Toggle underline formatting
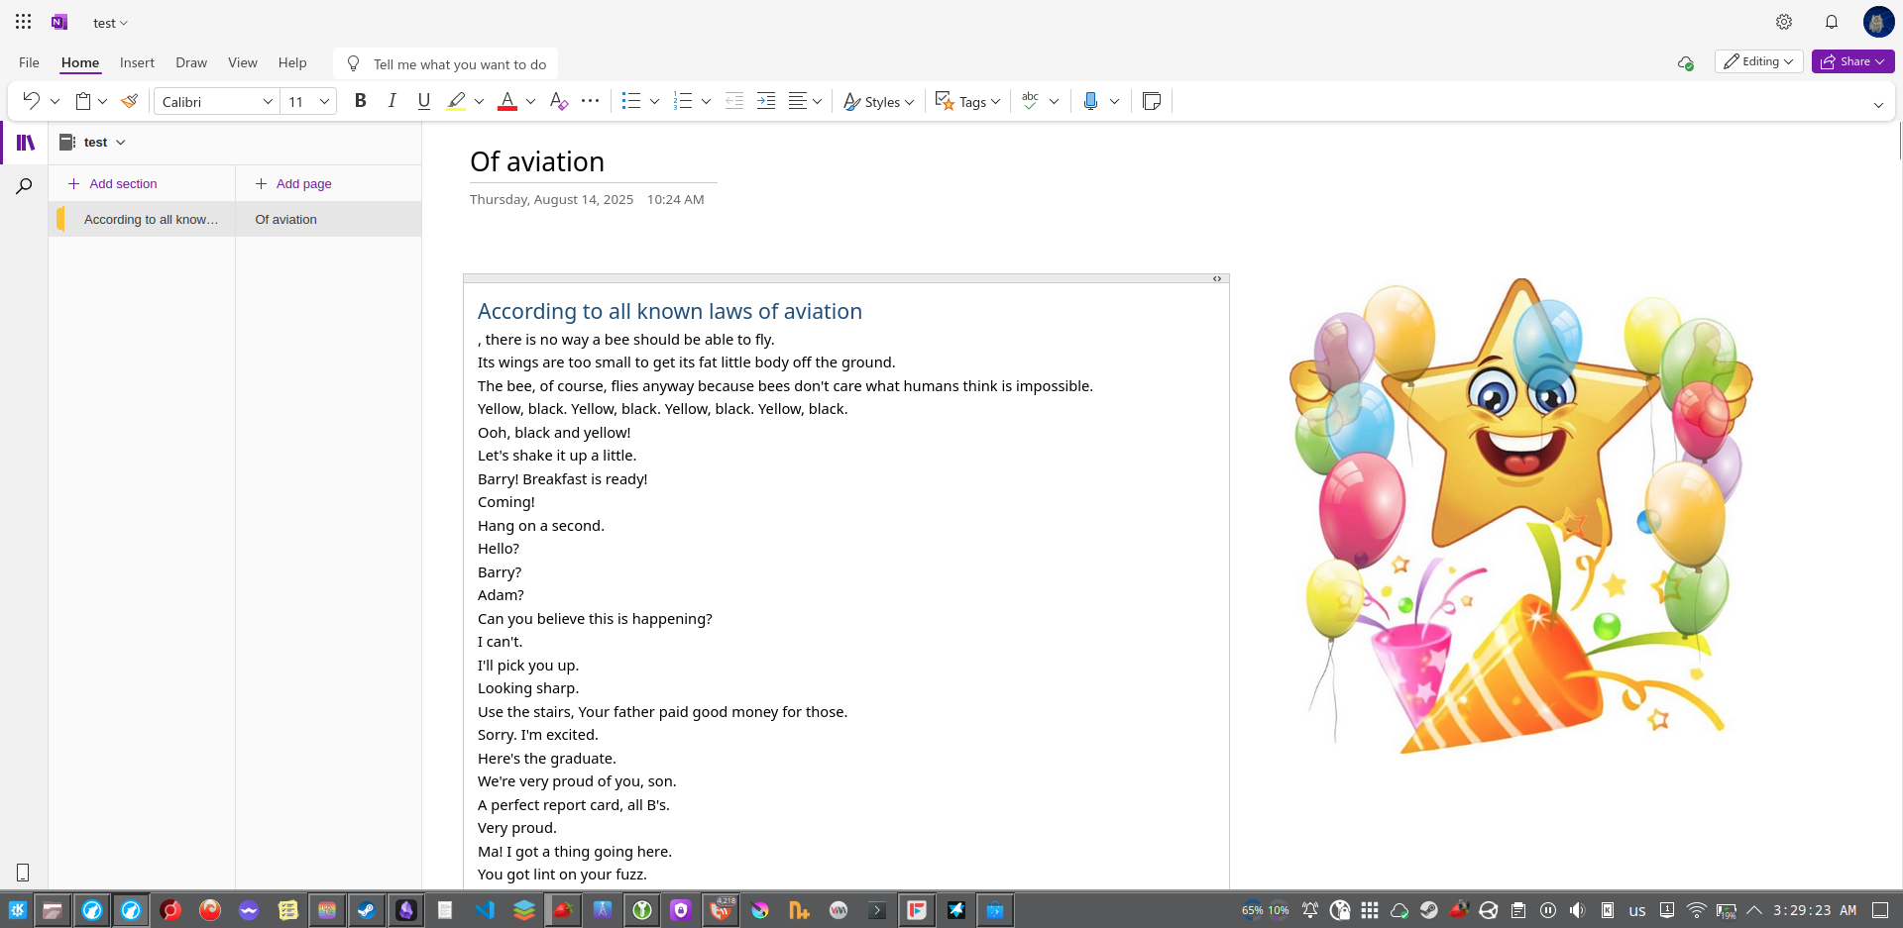Image resolution: width=1903 pixels, height=928 pixels. (424, 101)
